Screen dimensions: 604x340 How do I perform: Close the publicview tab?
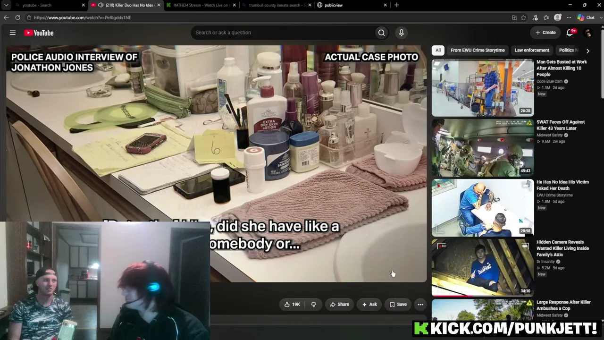(x=385, y=5)
